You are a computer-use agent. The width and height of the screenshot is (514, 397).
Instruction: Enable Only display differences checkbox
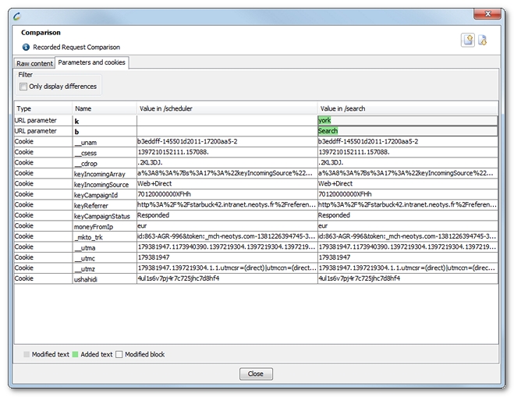click(x=24, y=87)
